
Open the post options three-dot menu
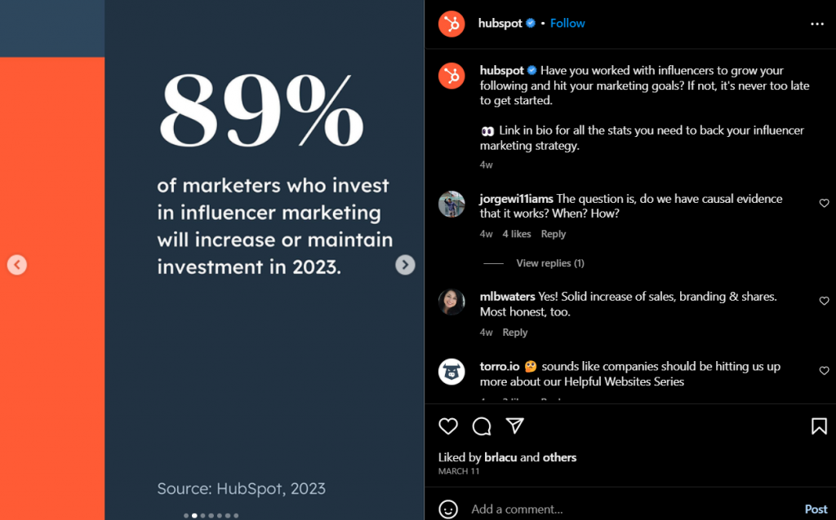pos(817,24)
